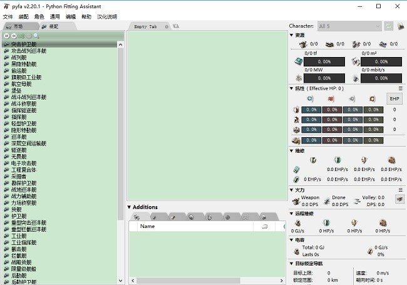Close the Empty Tab with its x icon
The height and width of the screenshot is (285, 407).
[167, 27]
